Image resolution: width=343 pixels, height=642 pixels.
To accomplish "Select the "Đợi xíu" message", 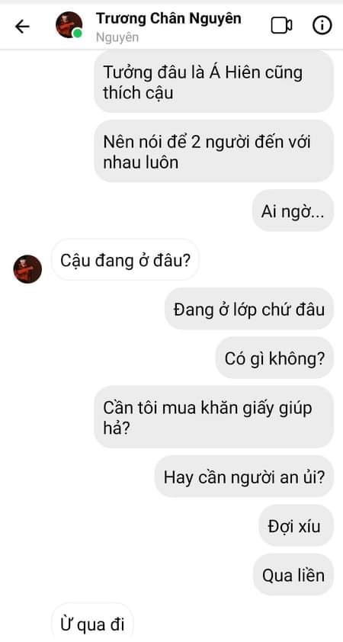I will (296, 526).
